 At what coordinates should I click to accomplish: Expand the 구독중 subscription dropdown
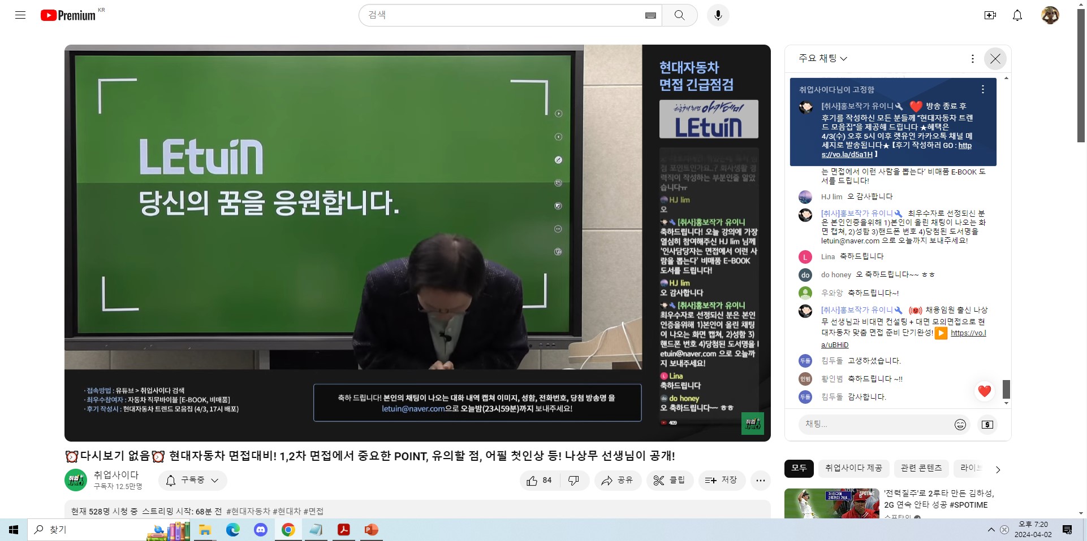[193, 480]
